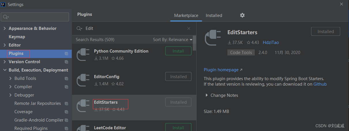Open plugin settings gear menu
Viewport: 349px width, 131px height.
242,15
